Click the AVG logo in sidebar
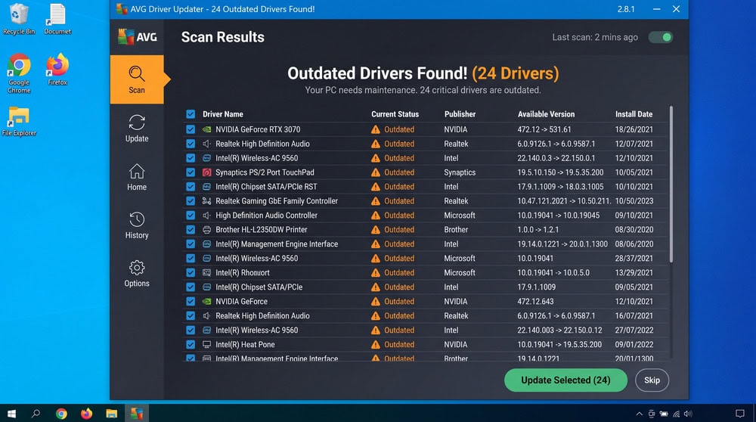Viewport: 756px width, 422px height. pyautogui.click(x=138, y=36)
